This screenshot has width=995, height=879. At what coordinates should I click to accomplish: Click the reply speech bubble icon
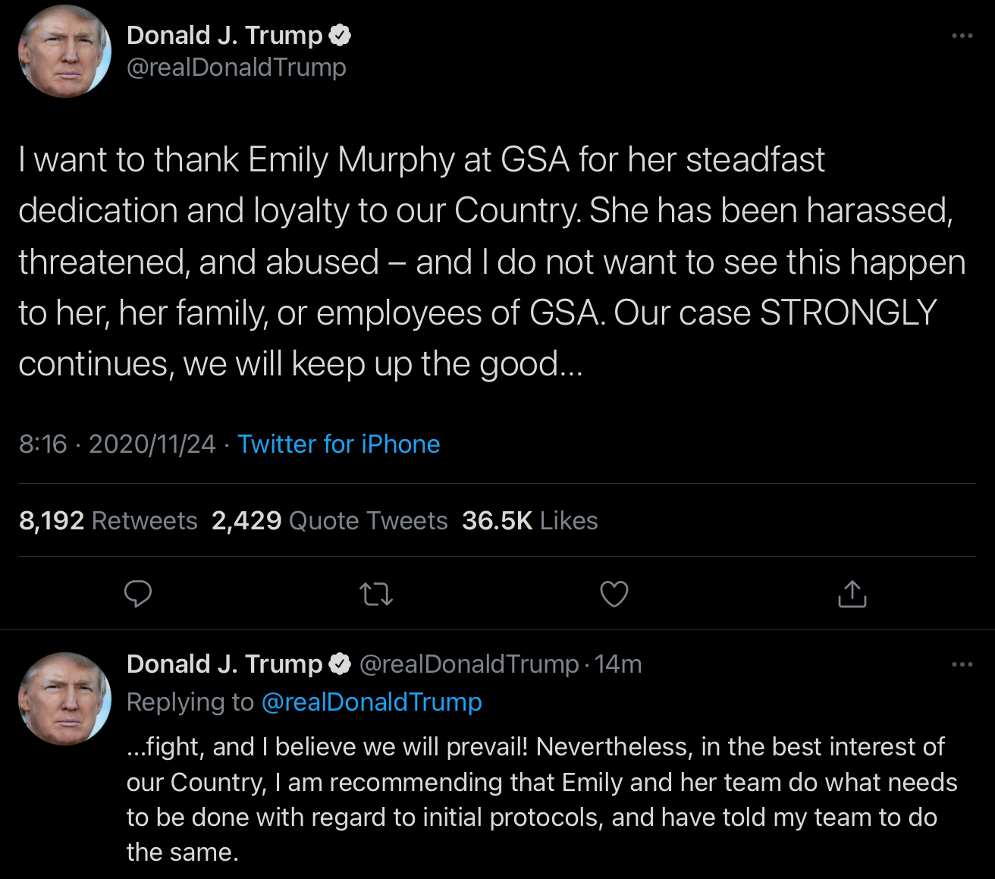(138, 594)
